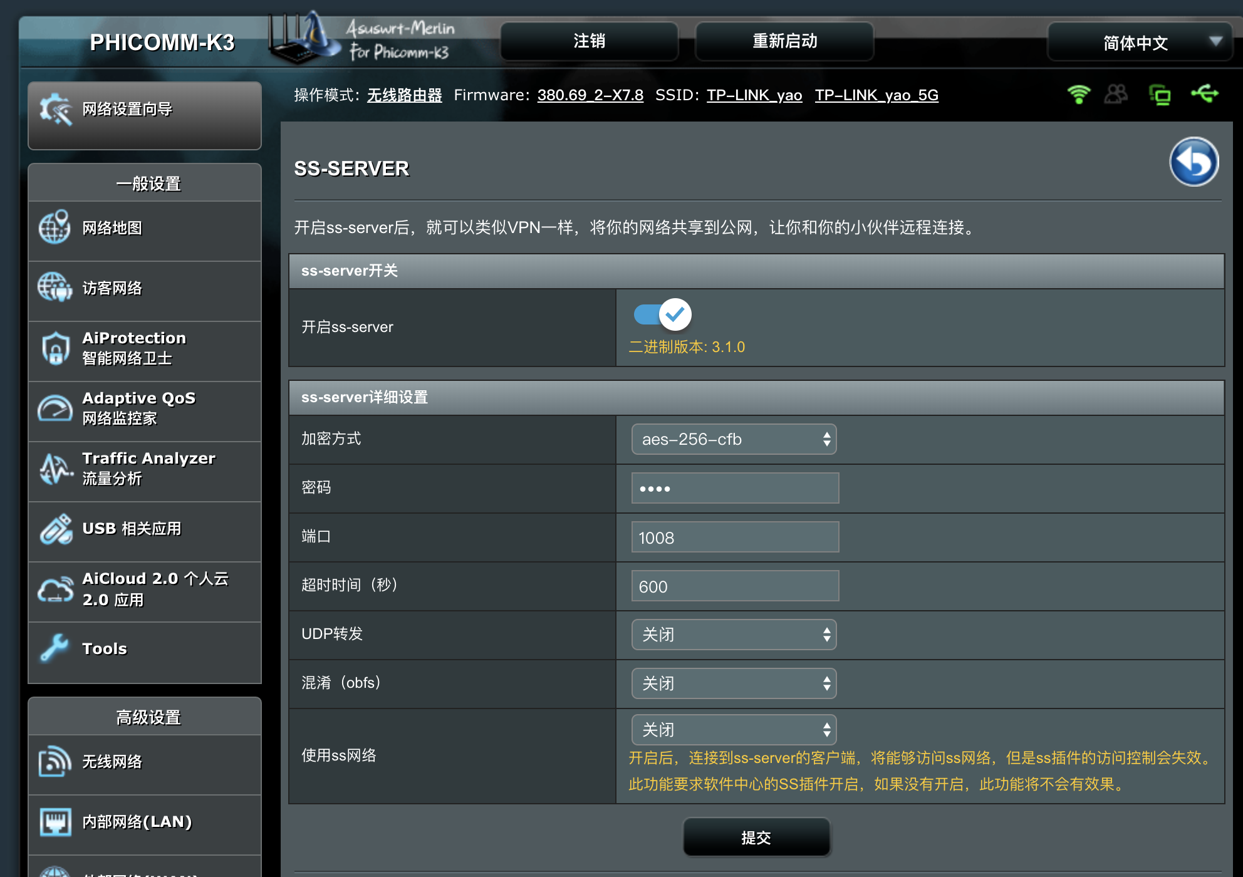This screenshot has height=877, width=1243.
Task: Click the 密码 password input field
Action: [736, 488]
